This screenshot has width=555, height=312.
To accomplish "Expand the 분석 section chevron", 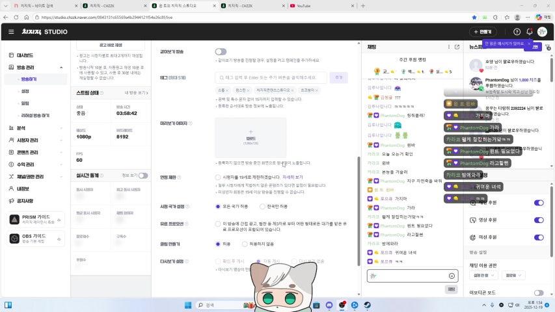I will tap(61, 128).
